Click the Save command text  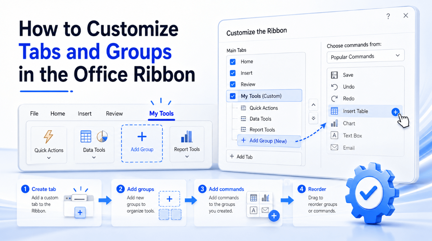(348, 75)
